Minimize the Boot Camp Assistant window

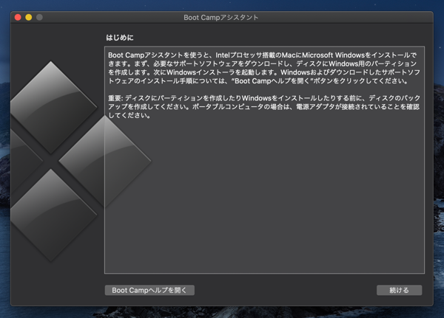click(29, 17)
